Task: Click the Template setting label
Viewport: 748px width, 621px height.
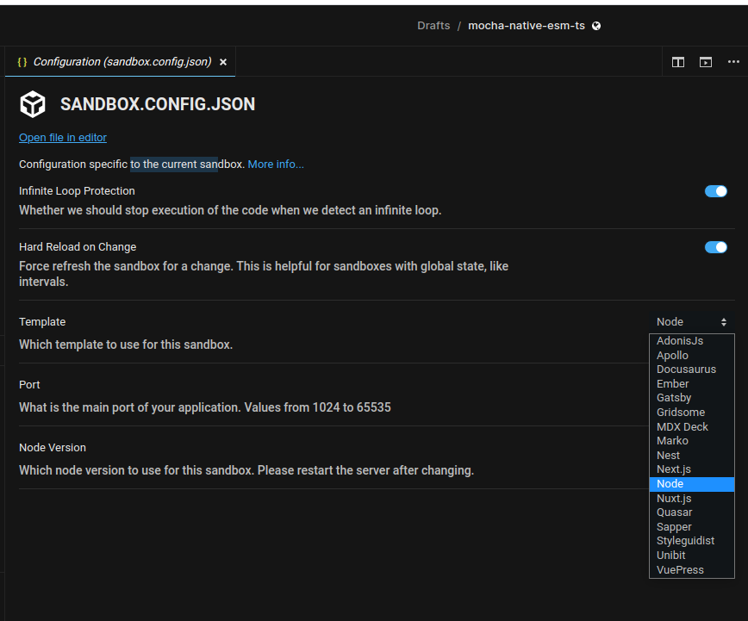Action: [42, 322]
